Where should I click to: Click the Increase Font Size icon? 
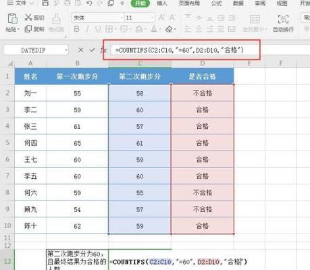coord(161,18)
